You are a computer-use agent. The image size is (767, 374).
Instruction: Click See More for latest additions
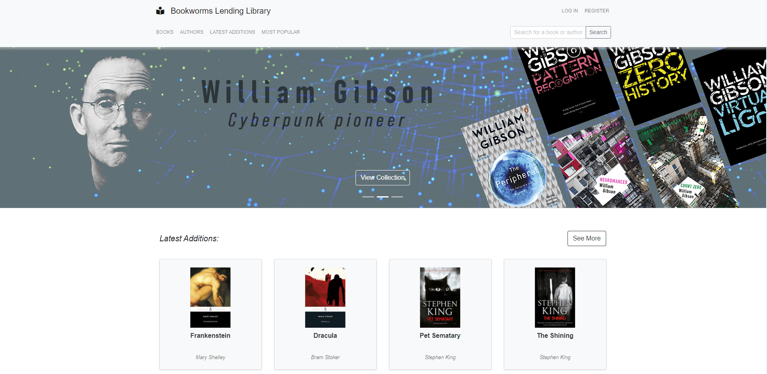coord(587,238)
